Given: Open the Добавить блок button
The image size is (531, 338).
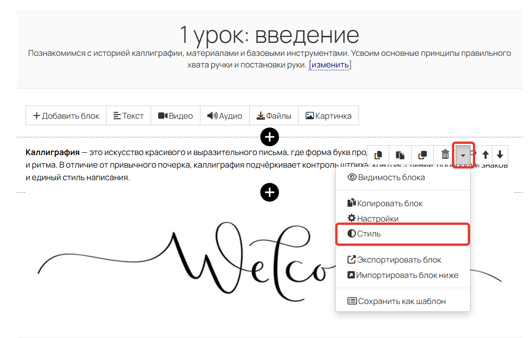Looking at the screenshot, I should click(x=66, y=116).
